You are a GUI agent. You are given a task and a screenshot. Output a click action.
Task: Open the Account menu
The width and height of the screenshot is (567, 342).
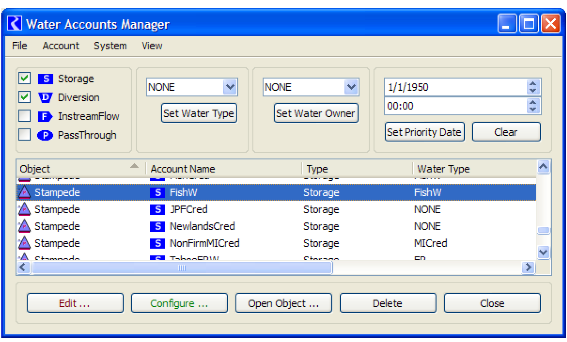[61, 46]
